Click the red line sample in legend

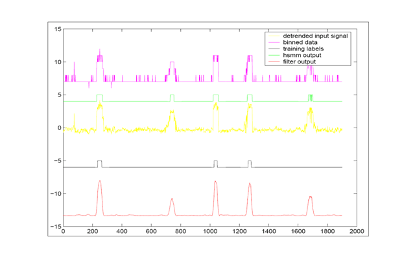point(274,62)
